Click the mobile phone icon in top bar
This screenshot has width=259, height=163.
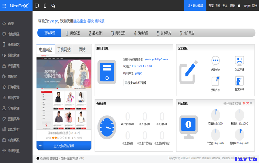point(45,6)
